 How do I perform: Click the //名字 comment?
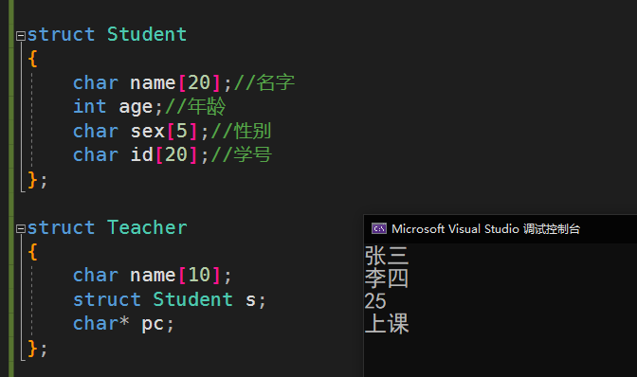[264, 82]
